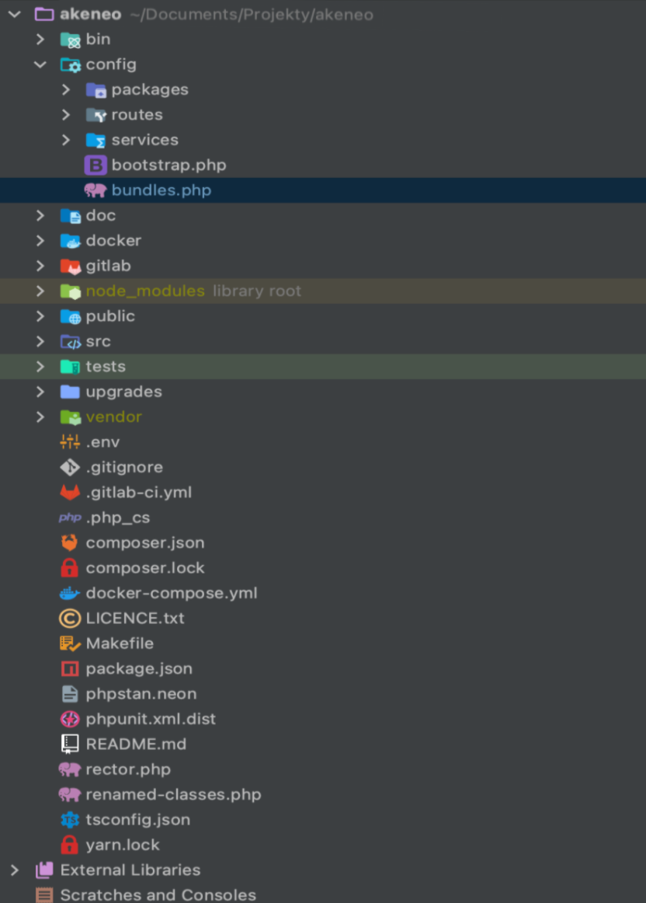646x903 pixels.
Task: Click the copyright icon beside LICENCE.txt
Action: click(x=70, y=619)
